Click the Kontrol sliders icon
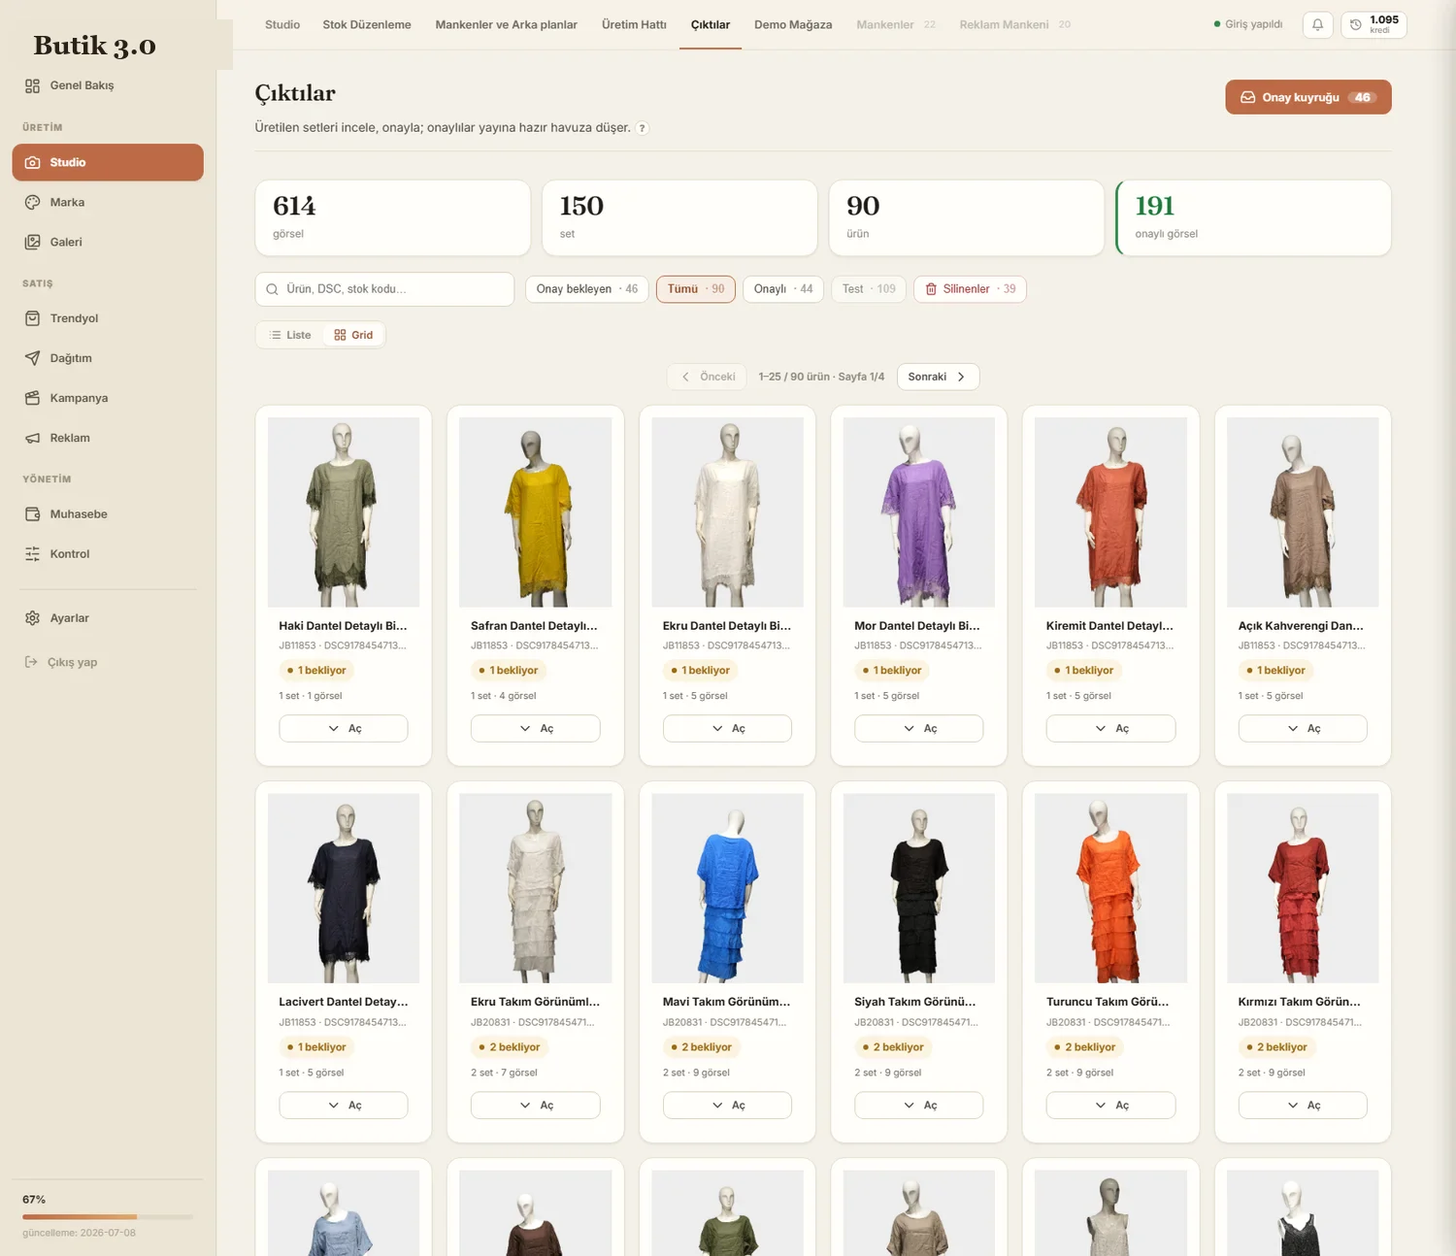This screenshot has width=1456, height=1256. [32, 554]
